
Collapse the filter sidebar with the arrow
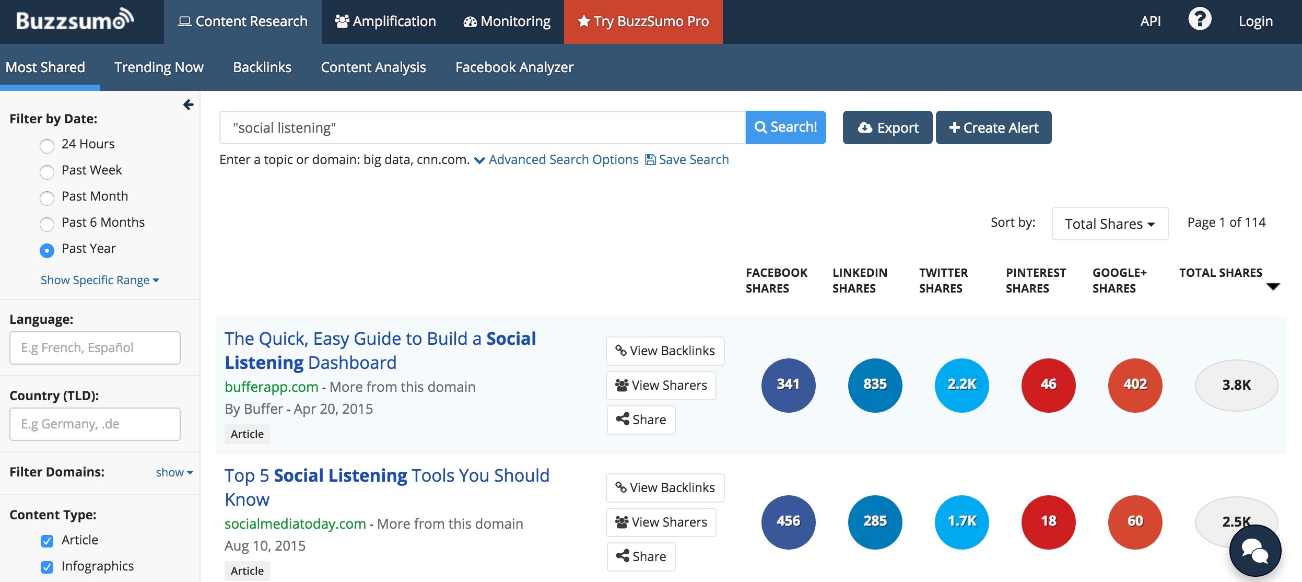coord(189,105)
